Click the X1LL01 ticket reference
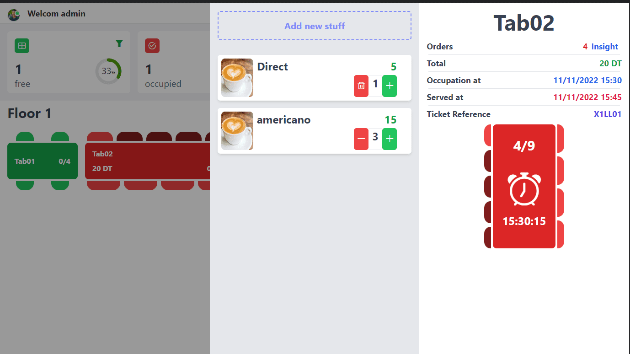This screenshot has width=630, height=354. point(608,114)
